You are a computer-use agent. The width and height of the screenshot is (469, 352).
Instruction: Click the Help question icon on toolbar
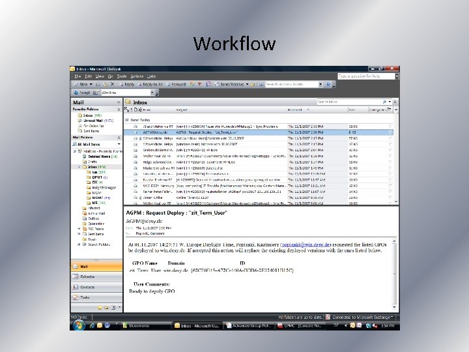tap(328, 84)
